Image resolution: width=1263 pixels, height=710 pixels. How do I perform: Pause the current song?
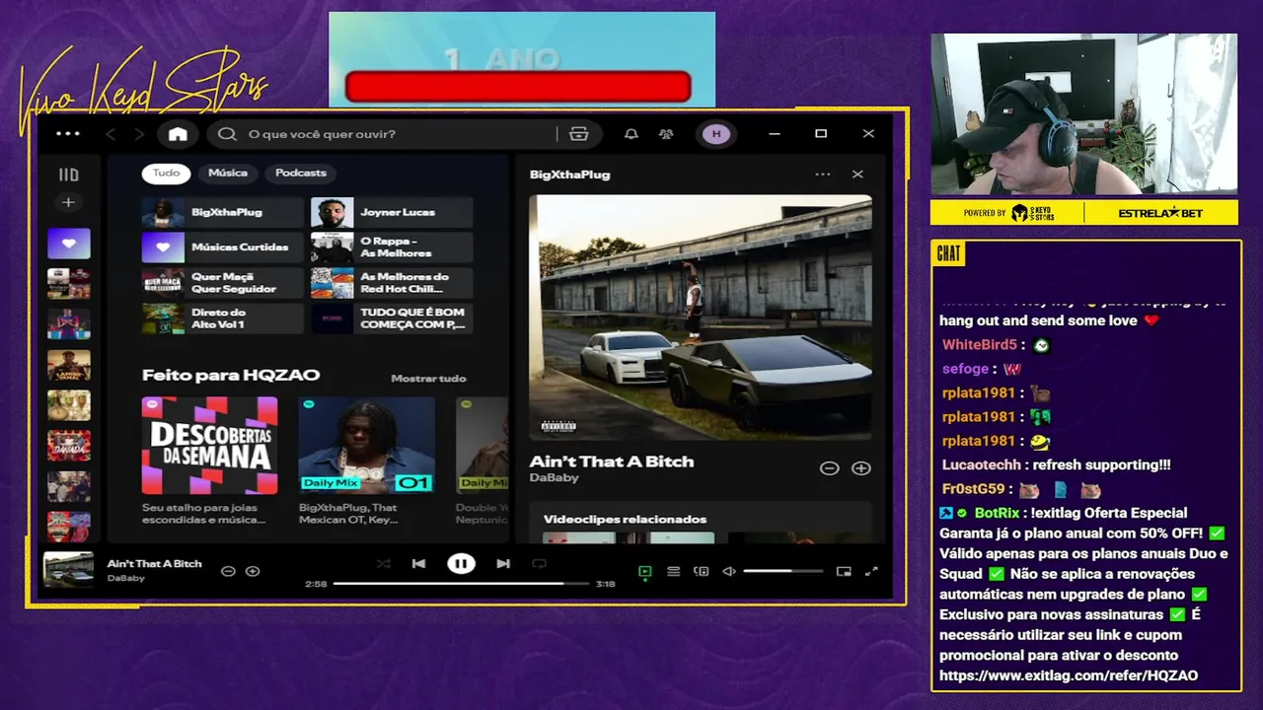[461, 564]
